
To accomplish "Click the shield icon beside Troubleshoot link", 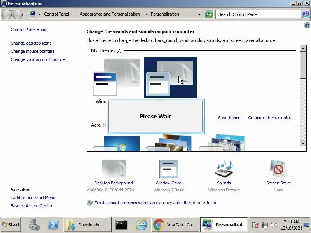I will click(x=90, y=203).
